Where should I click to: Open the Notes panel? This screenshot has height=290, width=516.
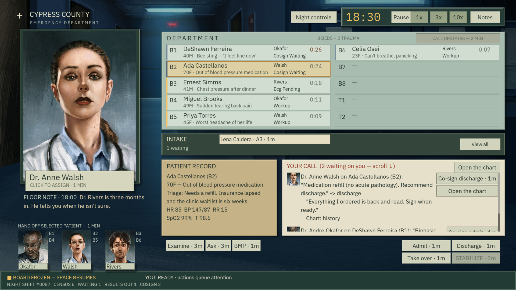point(485,17)
